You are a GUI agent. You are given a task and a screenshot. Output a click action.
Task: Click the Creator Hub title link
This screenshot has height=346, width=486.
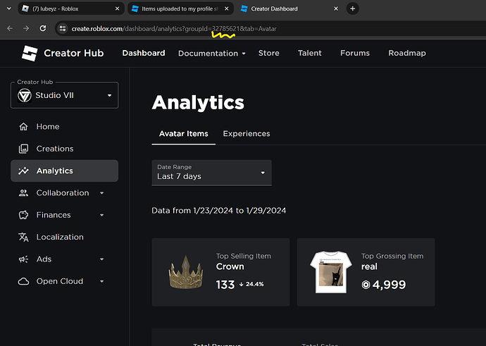(x=74, y=53)
